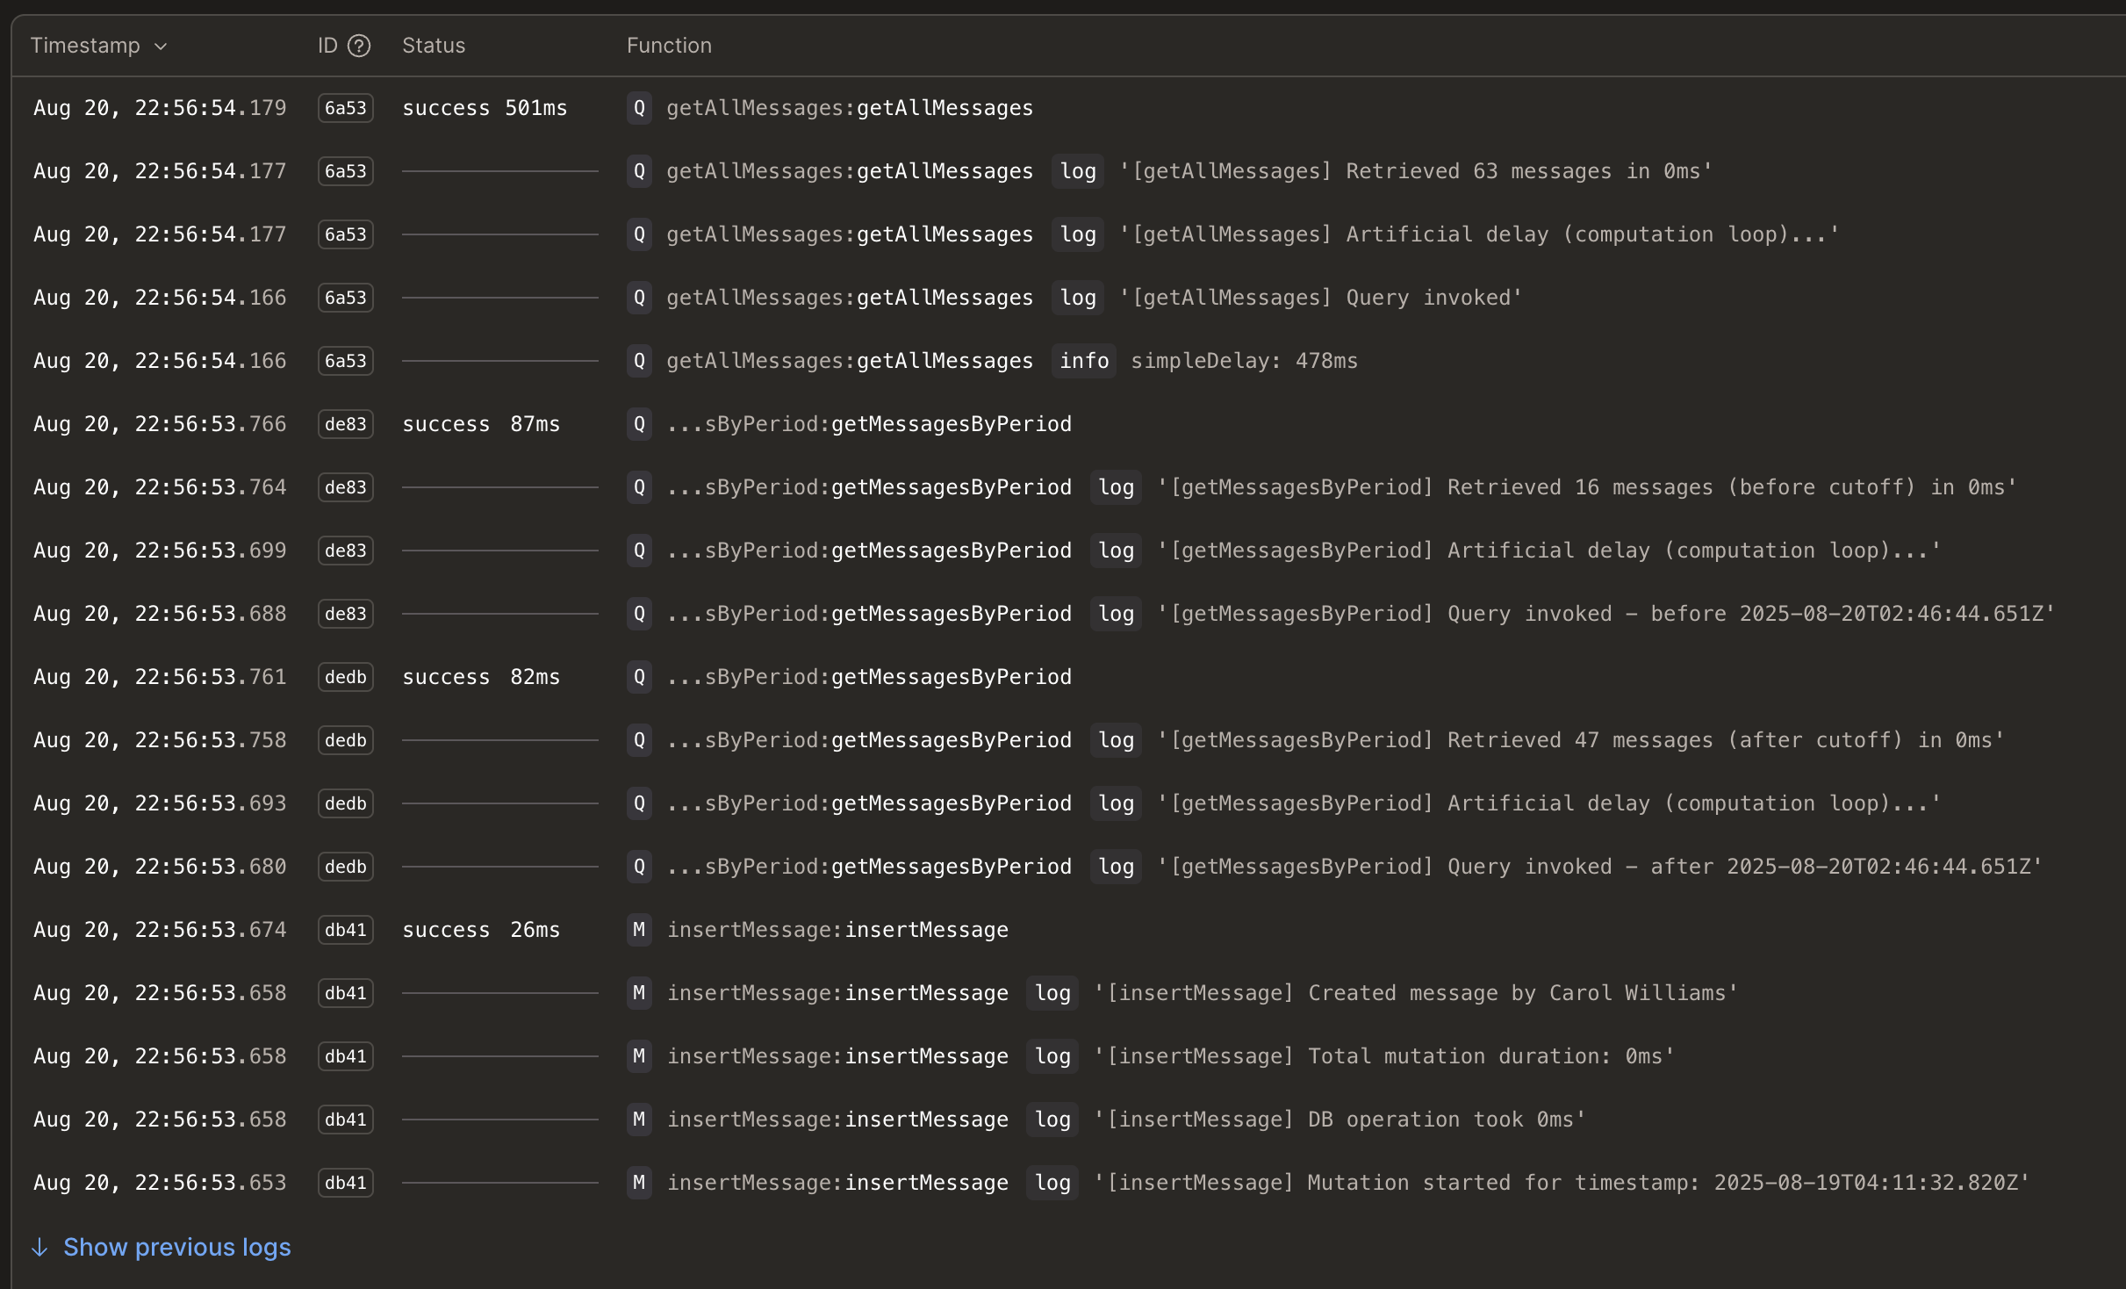Click M icon on 'DB operation took 0ms' row

coord(639,1120)
